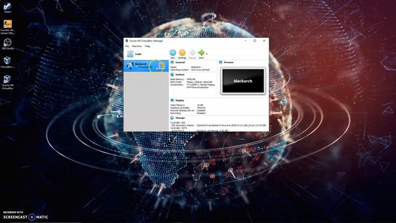Select the blackarch virtual machine entry
Viewport: 396px width, 223px height.
tap(146, 66)
